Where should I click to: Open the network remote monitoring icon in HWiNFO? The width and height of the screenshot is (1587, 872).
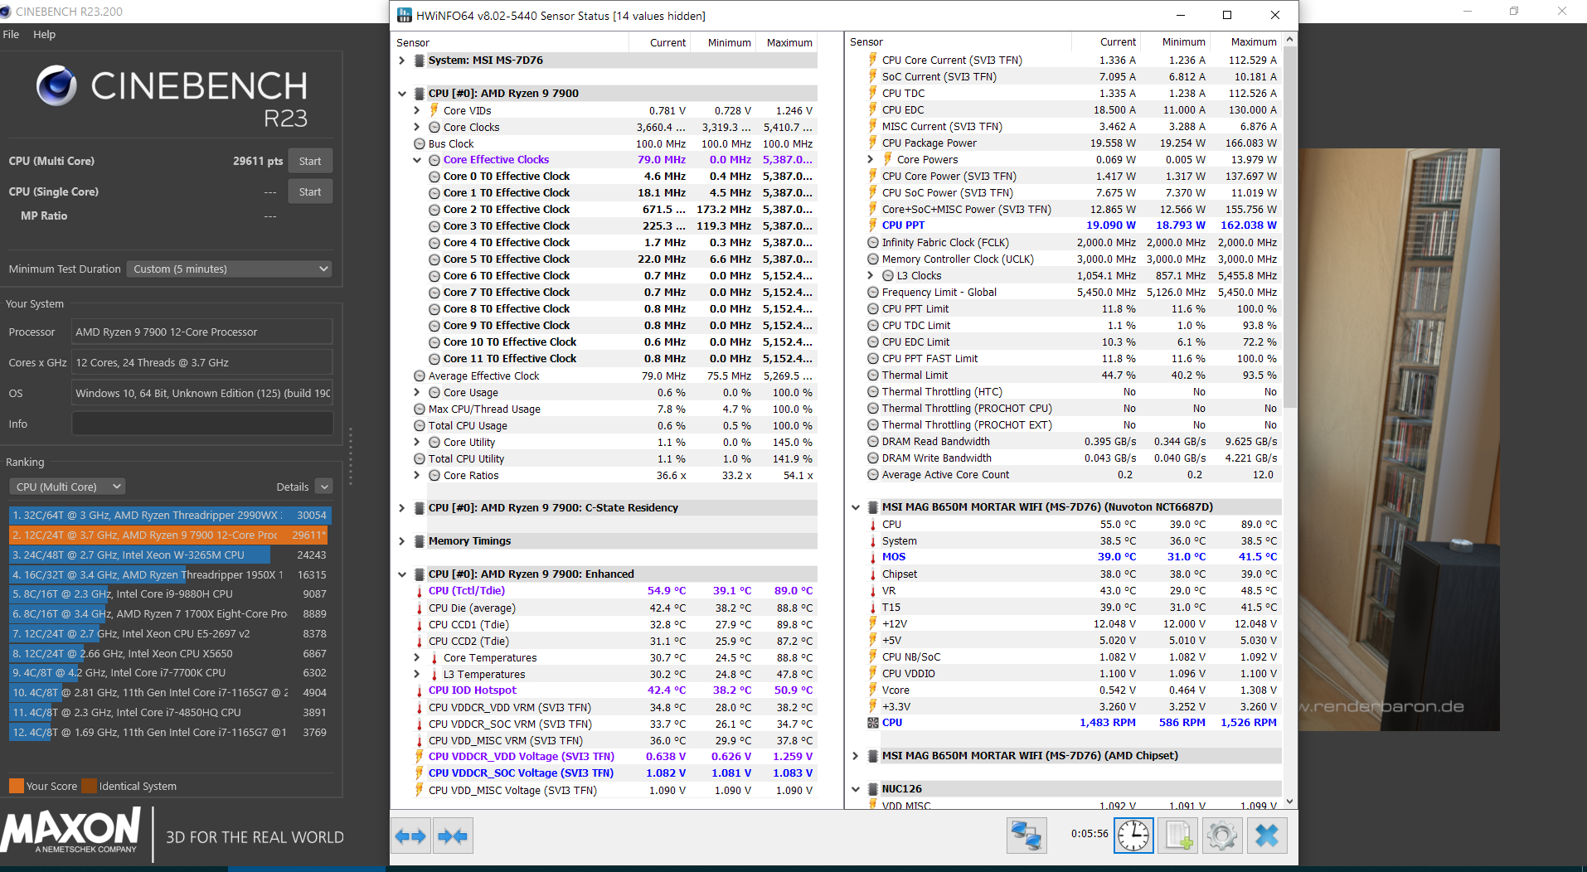[1026, 835]
